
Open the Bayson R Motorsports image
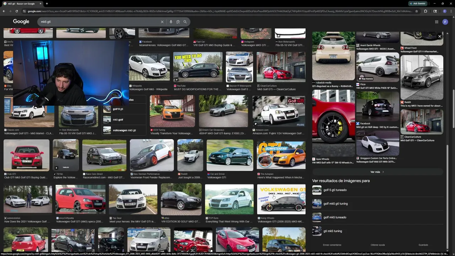239,67
